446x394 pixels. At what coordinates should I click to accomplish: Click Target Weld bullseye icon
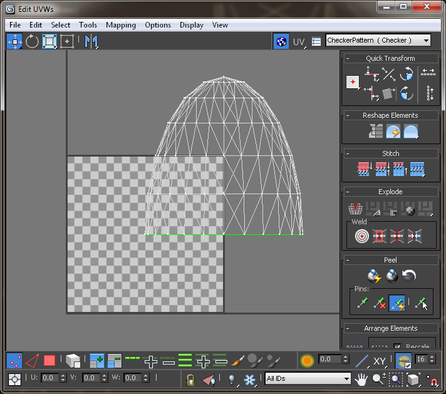click(x=362, y=236)
